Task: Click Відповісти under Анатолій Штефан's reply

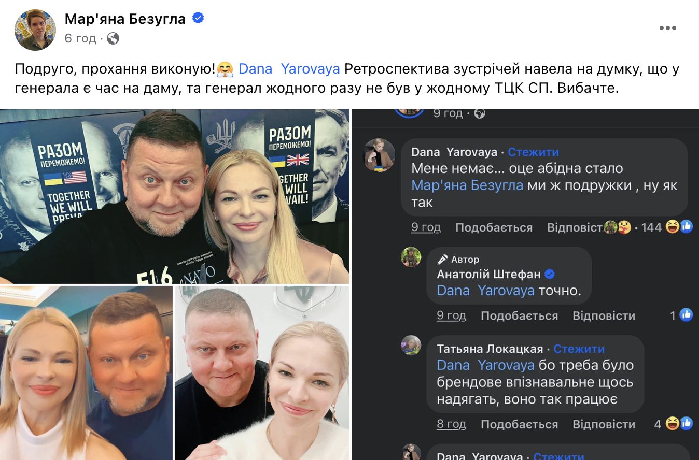Action: (x=604, y=315)
